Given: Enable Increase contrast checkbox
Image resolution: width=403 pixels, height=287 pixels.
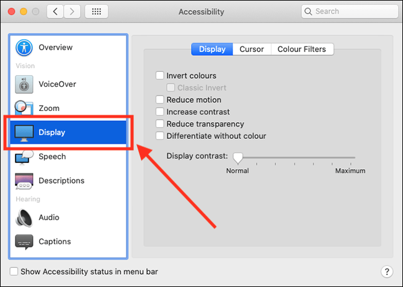Looking at the screenshot, I should point(160,112).
